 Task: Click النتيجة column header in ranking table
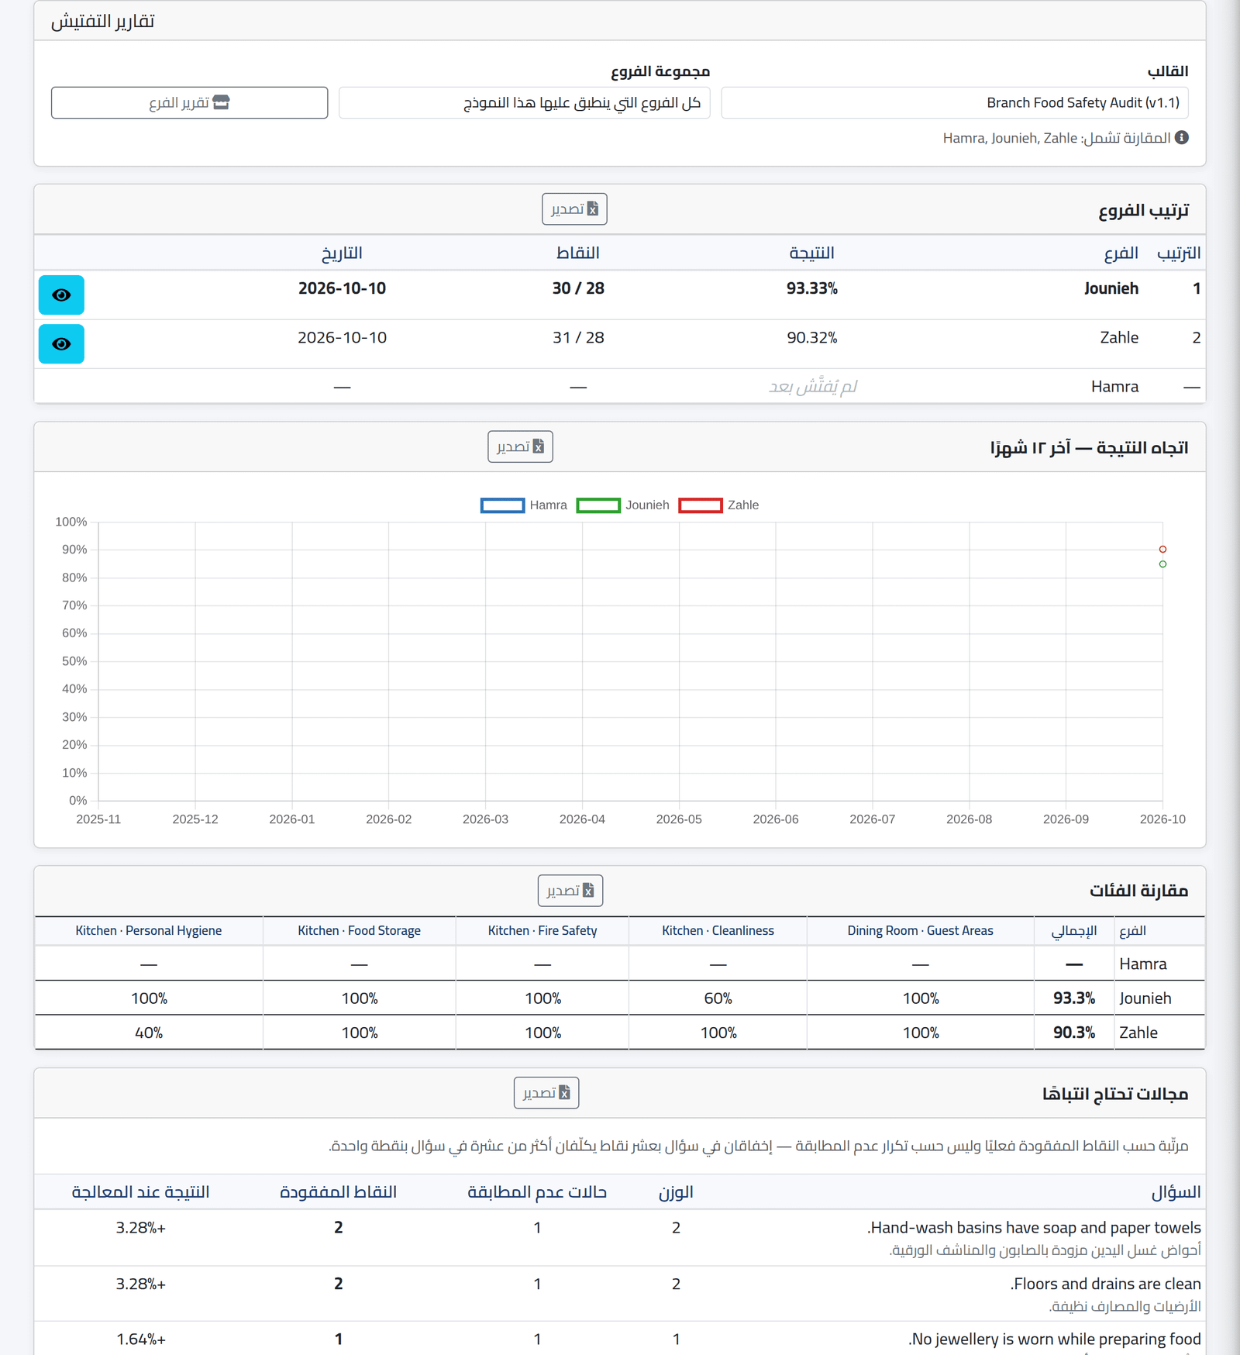[811, 253]
